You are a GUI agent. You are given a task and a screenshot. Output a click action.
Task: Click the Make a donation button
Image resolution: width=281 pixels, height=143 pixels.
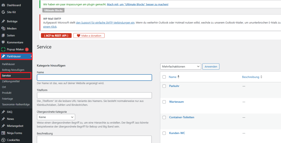89,36
